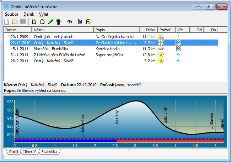Click the green trash delete icon
The width and height of the screenshot is (231, 162).
coord(58,22)
